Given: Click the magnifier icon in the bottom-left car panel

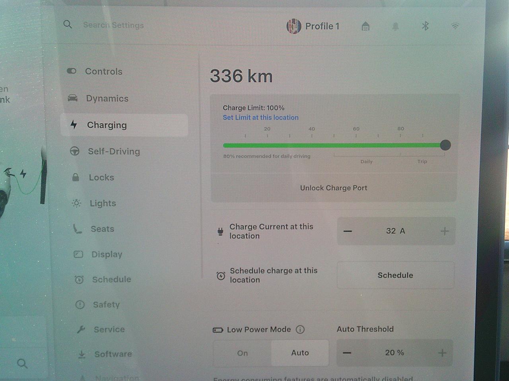Looking at the screenshot, I should pyautogui.click(x=22, y=363).
